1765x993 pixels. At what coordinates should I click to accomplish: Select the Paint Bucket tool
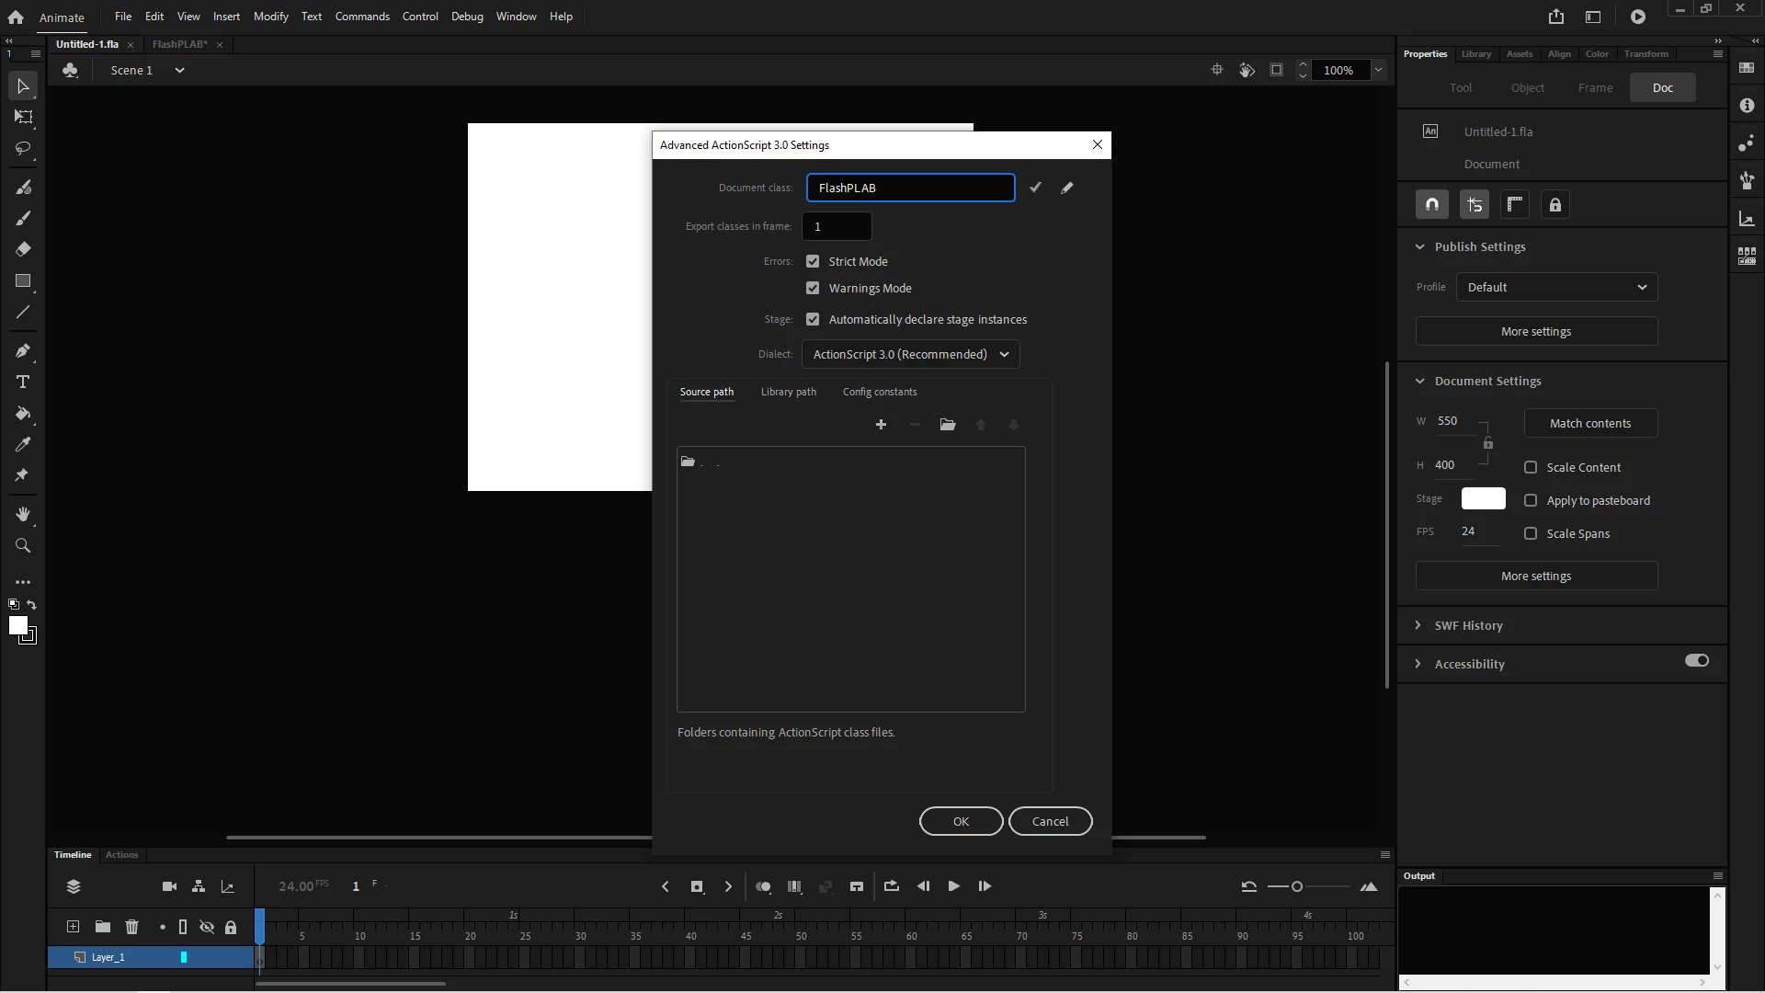pos(23,414)
